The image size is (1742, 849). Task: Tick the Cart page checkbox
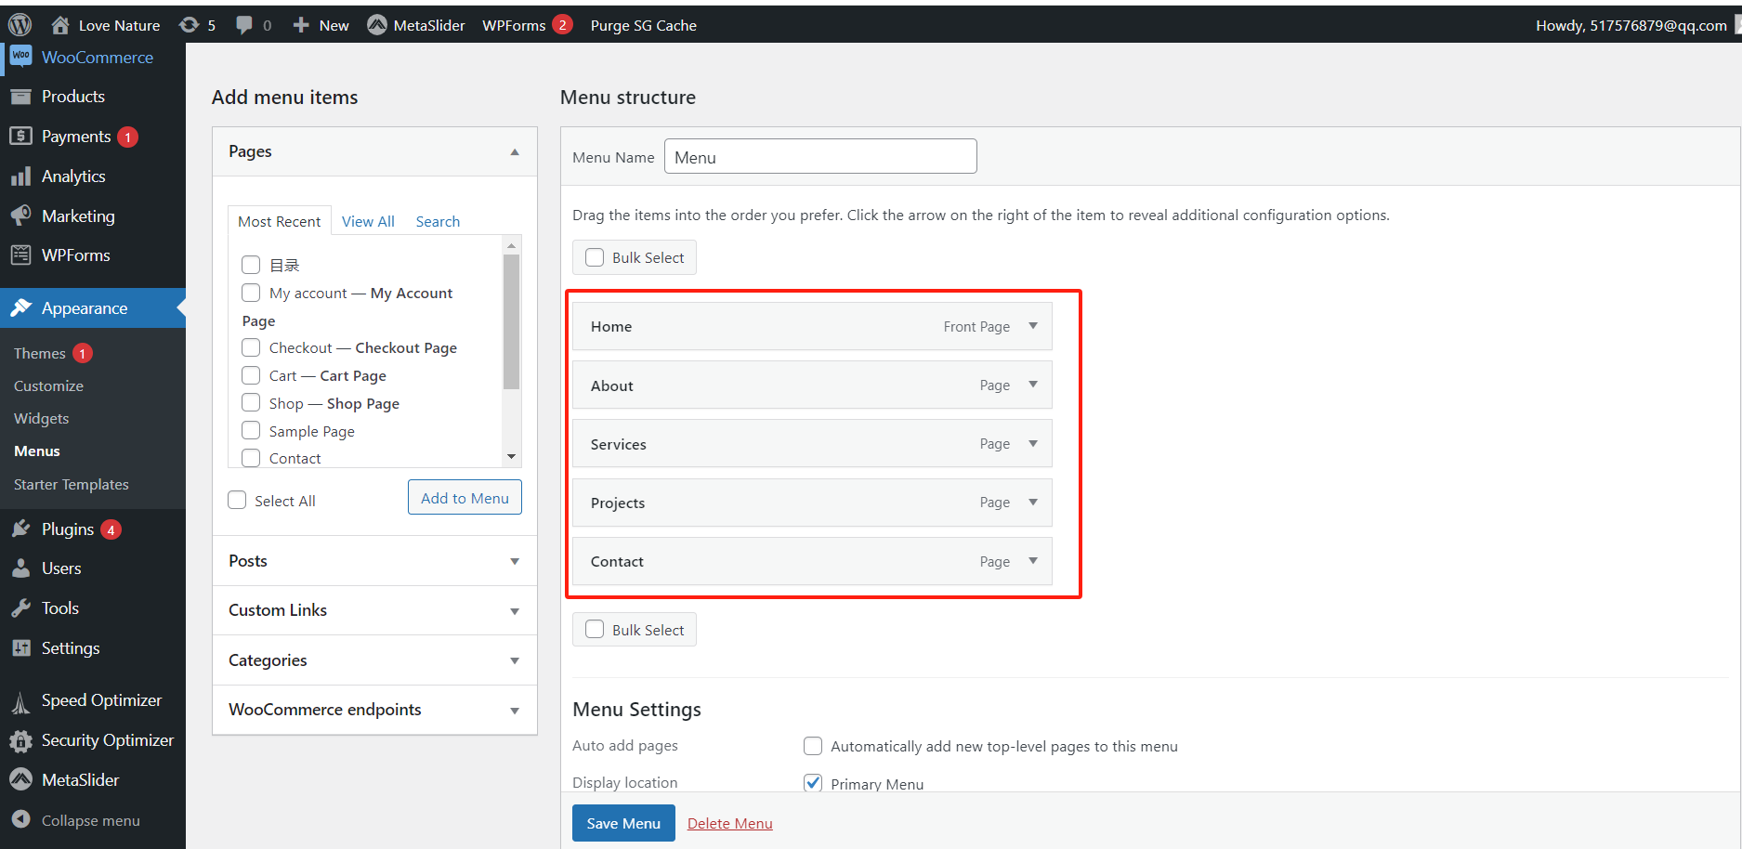[251, 375]
